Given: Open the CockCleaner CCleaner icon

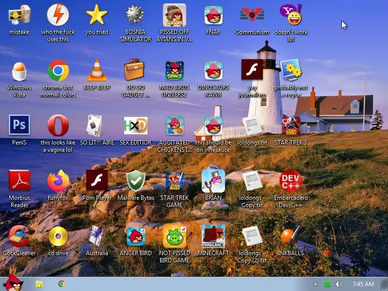Looking at the screenshot, I should click(x=19, y=236).
